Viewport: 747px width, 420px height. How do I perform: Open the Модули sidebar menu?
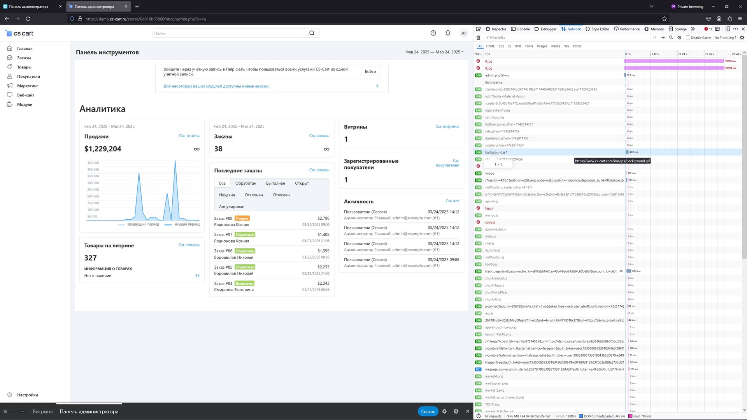[x=25, y=105]
